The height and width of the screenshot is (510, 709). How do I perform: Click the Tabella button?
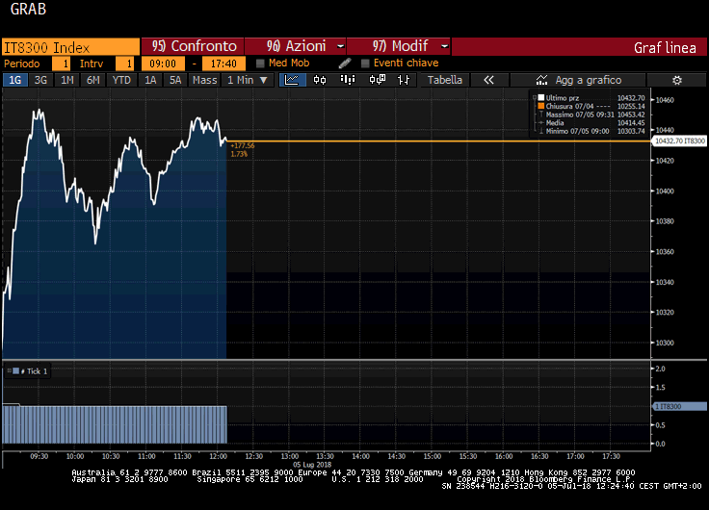point(444,80)
